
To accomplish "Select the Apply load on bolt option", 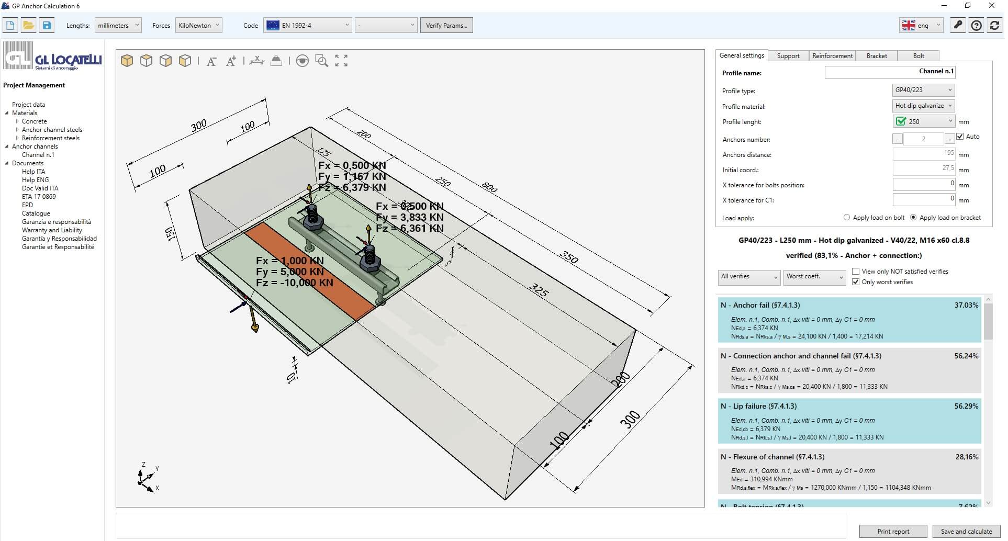I will (847, 218).
